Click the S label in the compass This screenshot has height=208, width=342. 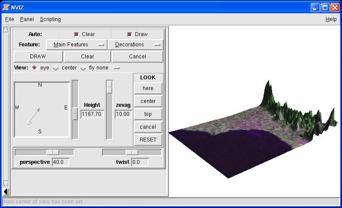tap(40, 132)
